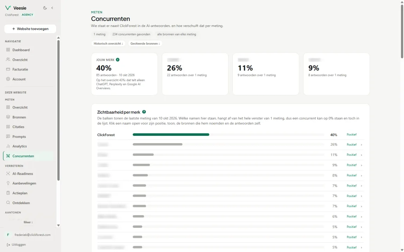Click the alle bronnen van elke meting chip

pyautogui.click(x=176, y=34)
